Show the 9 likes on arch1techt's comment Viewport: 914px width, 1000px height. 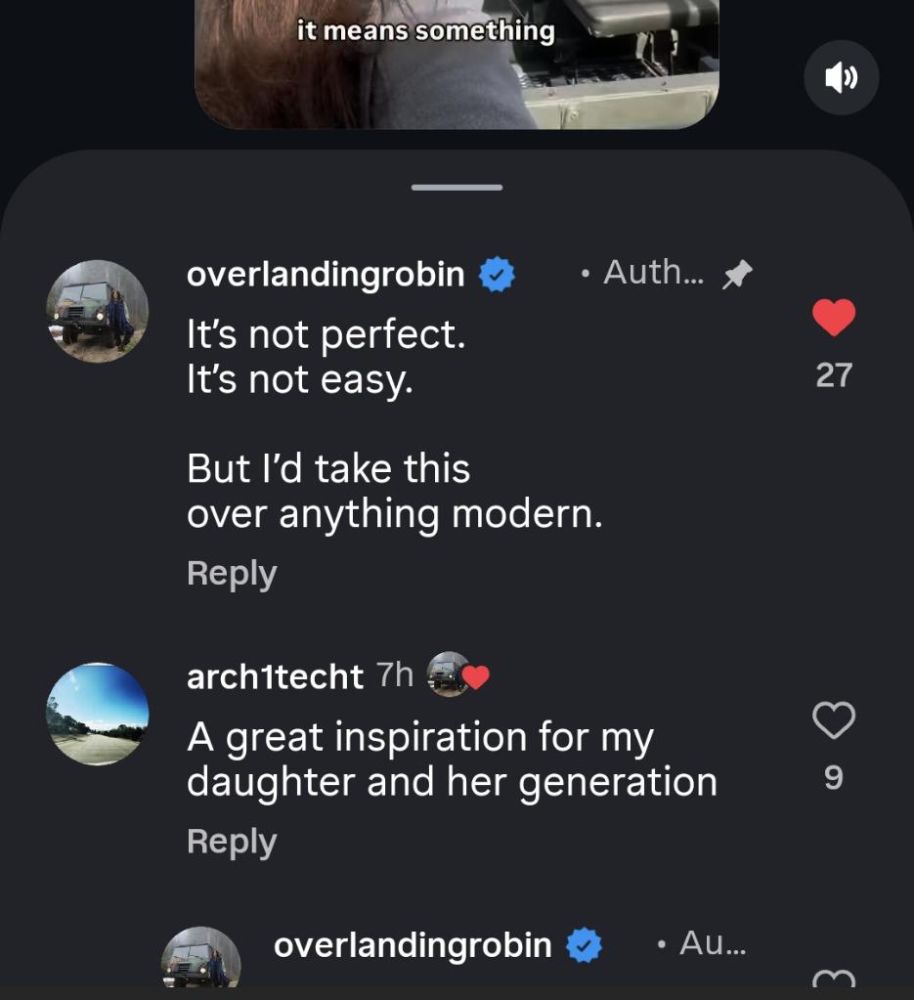tap(834, 778)
